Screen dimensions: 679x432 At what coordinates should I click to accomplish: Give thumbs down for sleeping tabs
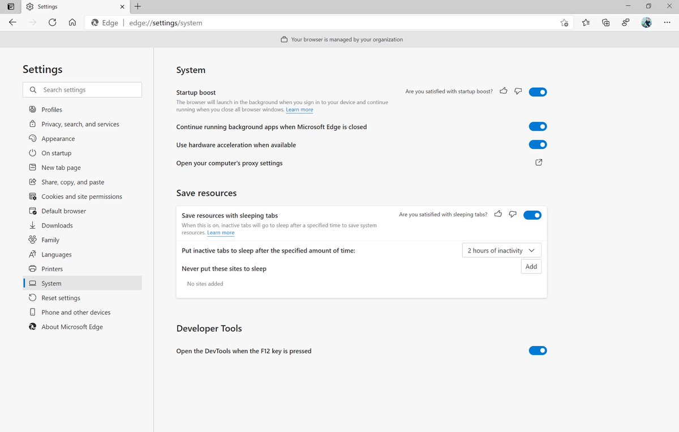click(x=512, y=214)
